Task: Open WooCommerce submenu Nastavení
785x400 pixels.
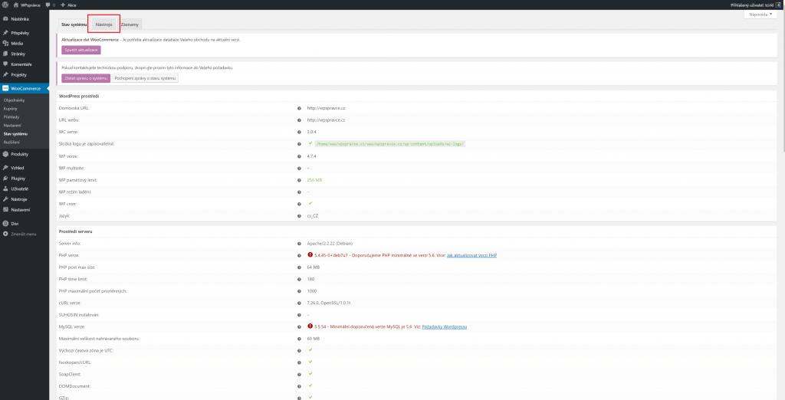Action: (x=12, y=125)
